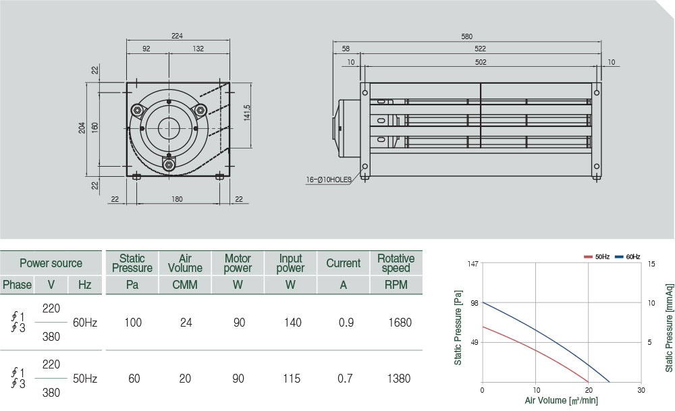
Task: Click the 16-Ø10HOLES annotation in drawing
Action: pos(327,180)
